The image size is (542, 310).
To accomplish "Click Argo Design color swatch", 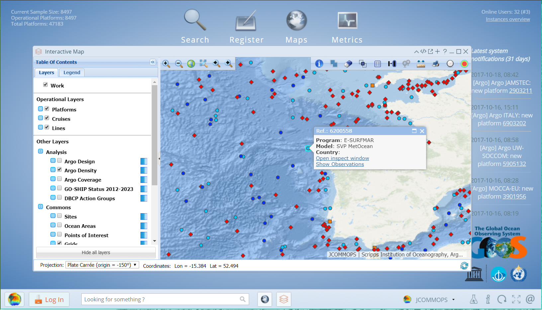I will click(x=144, y=161).
